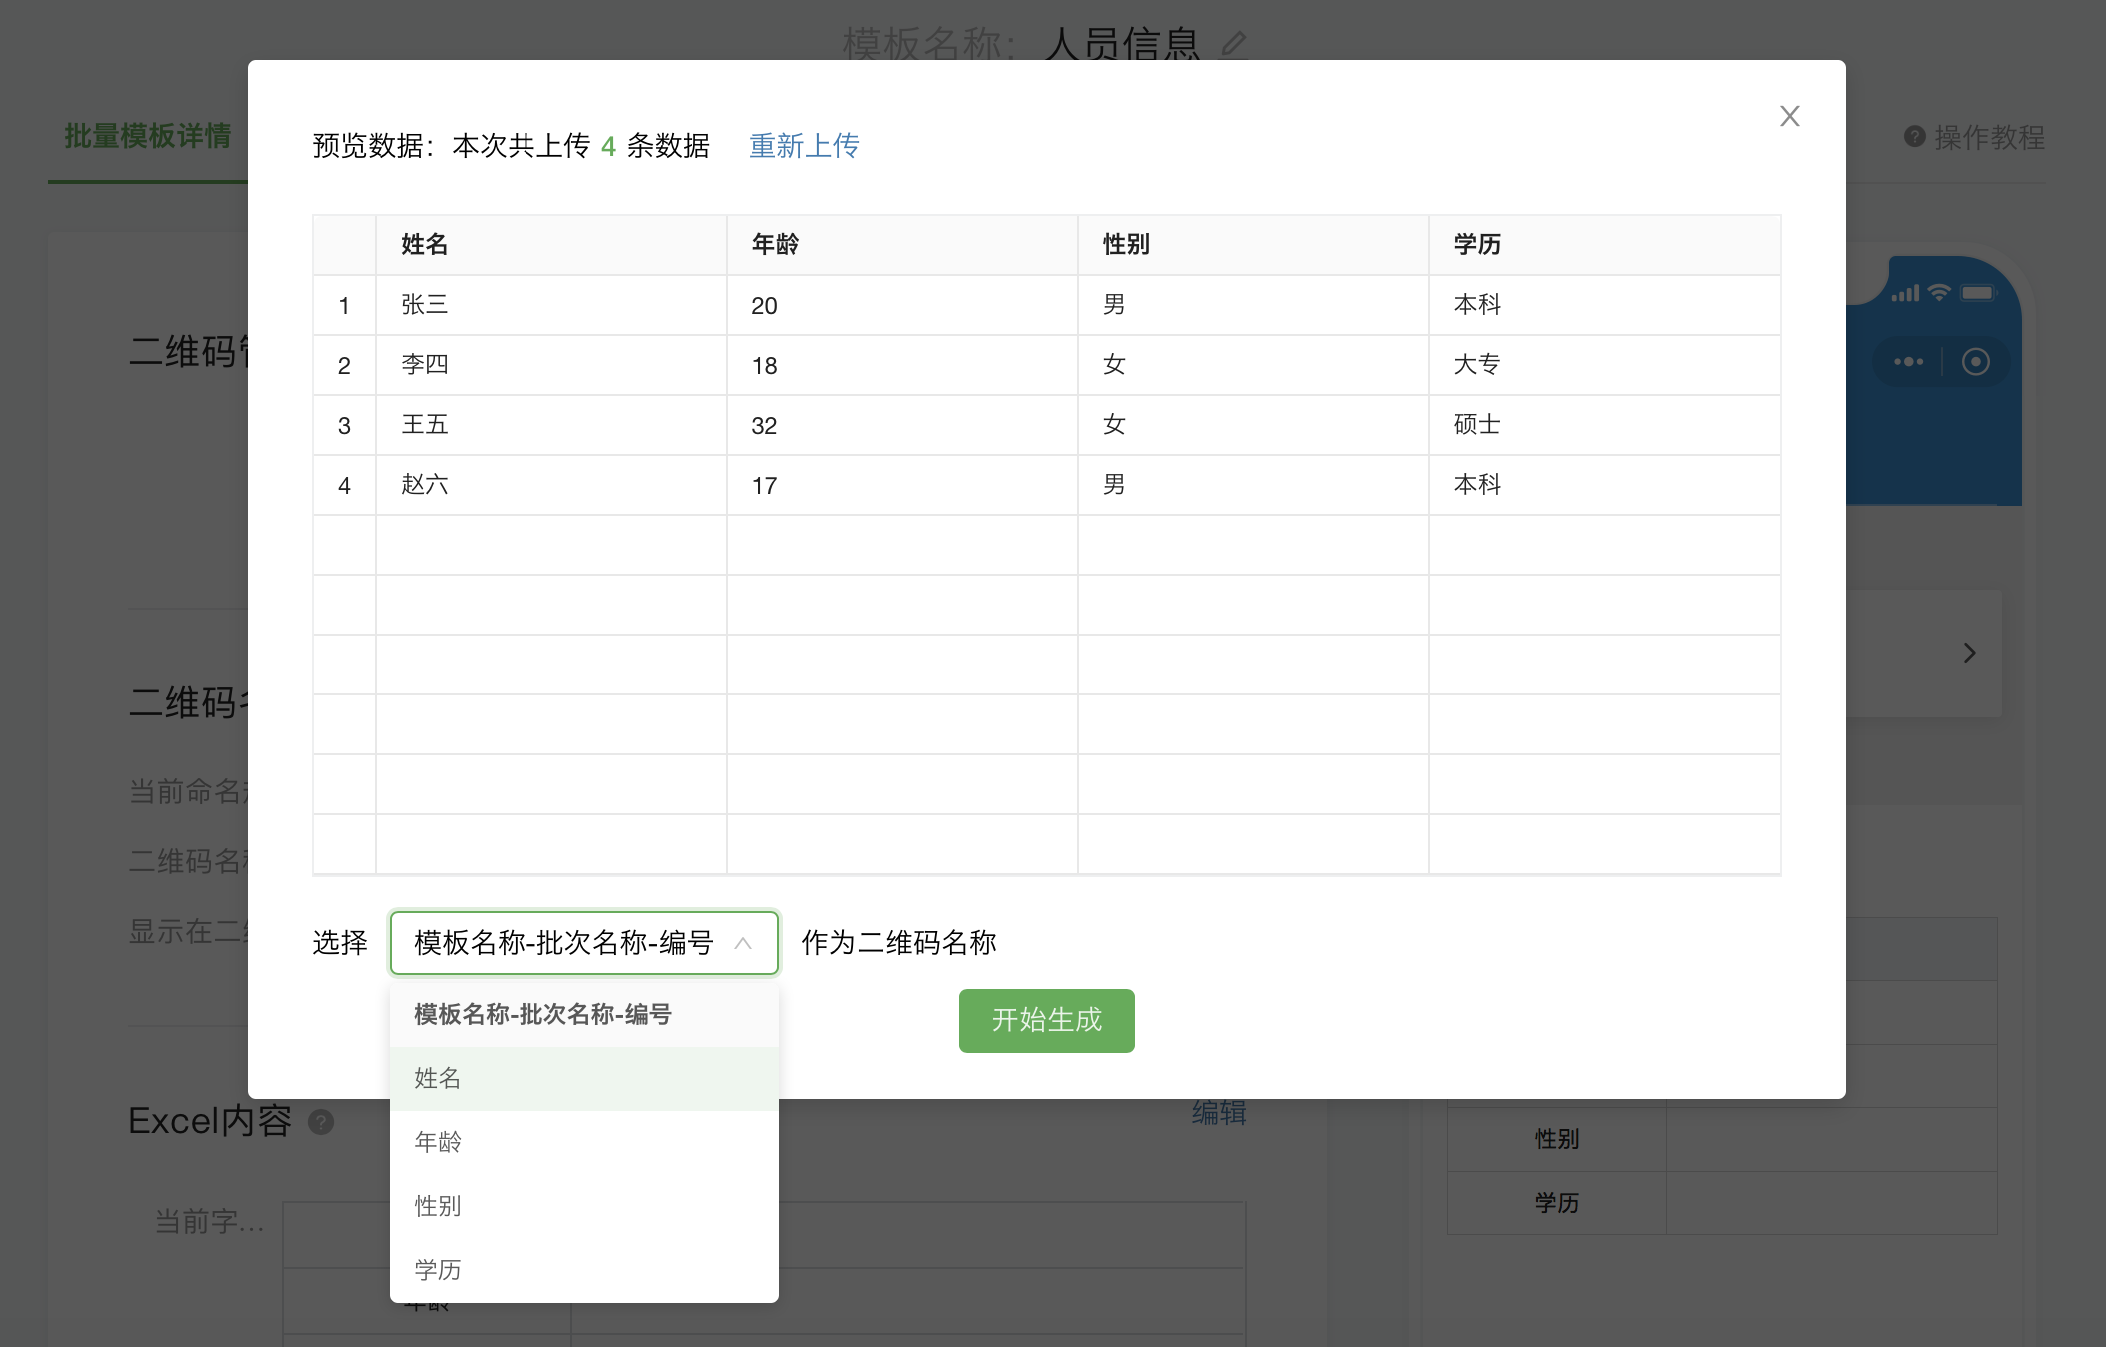Open the QR code name dropdown
This screenshot has width=2106, height=1347.
(x=583, y=942)
